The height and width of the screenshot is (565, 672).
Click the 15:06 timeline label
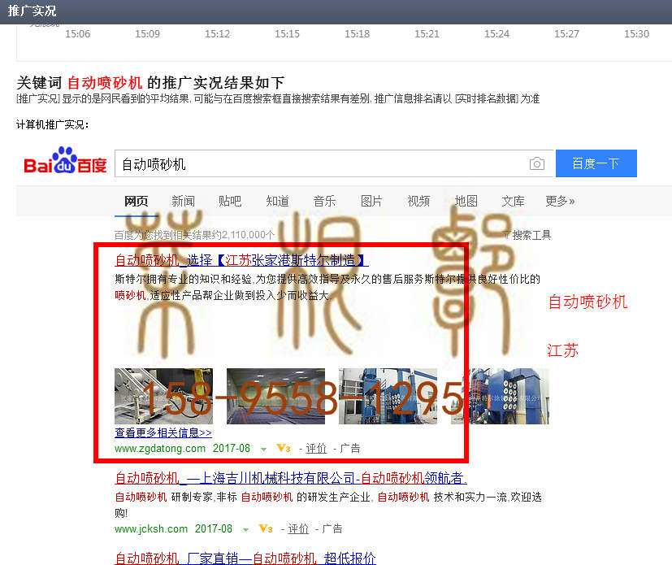77,34
